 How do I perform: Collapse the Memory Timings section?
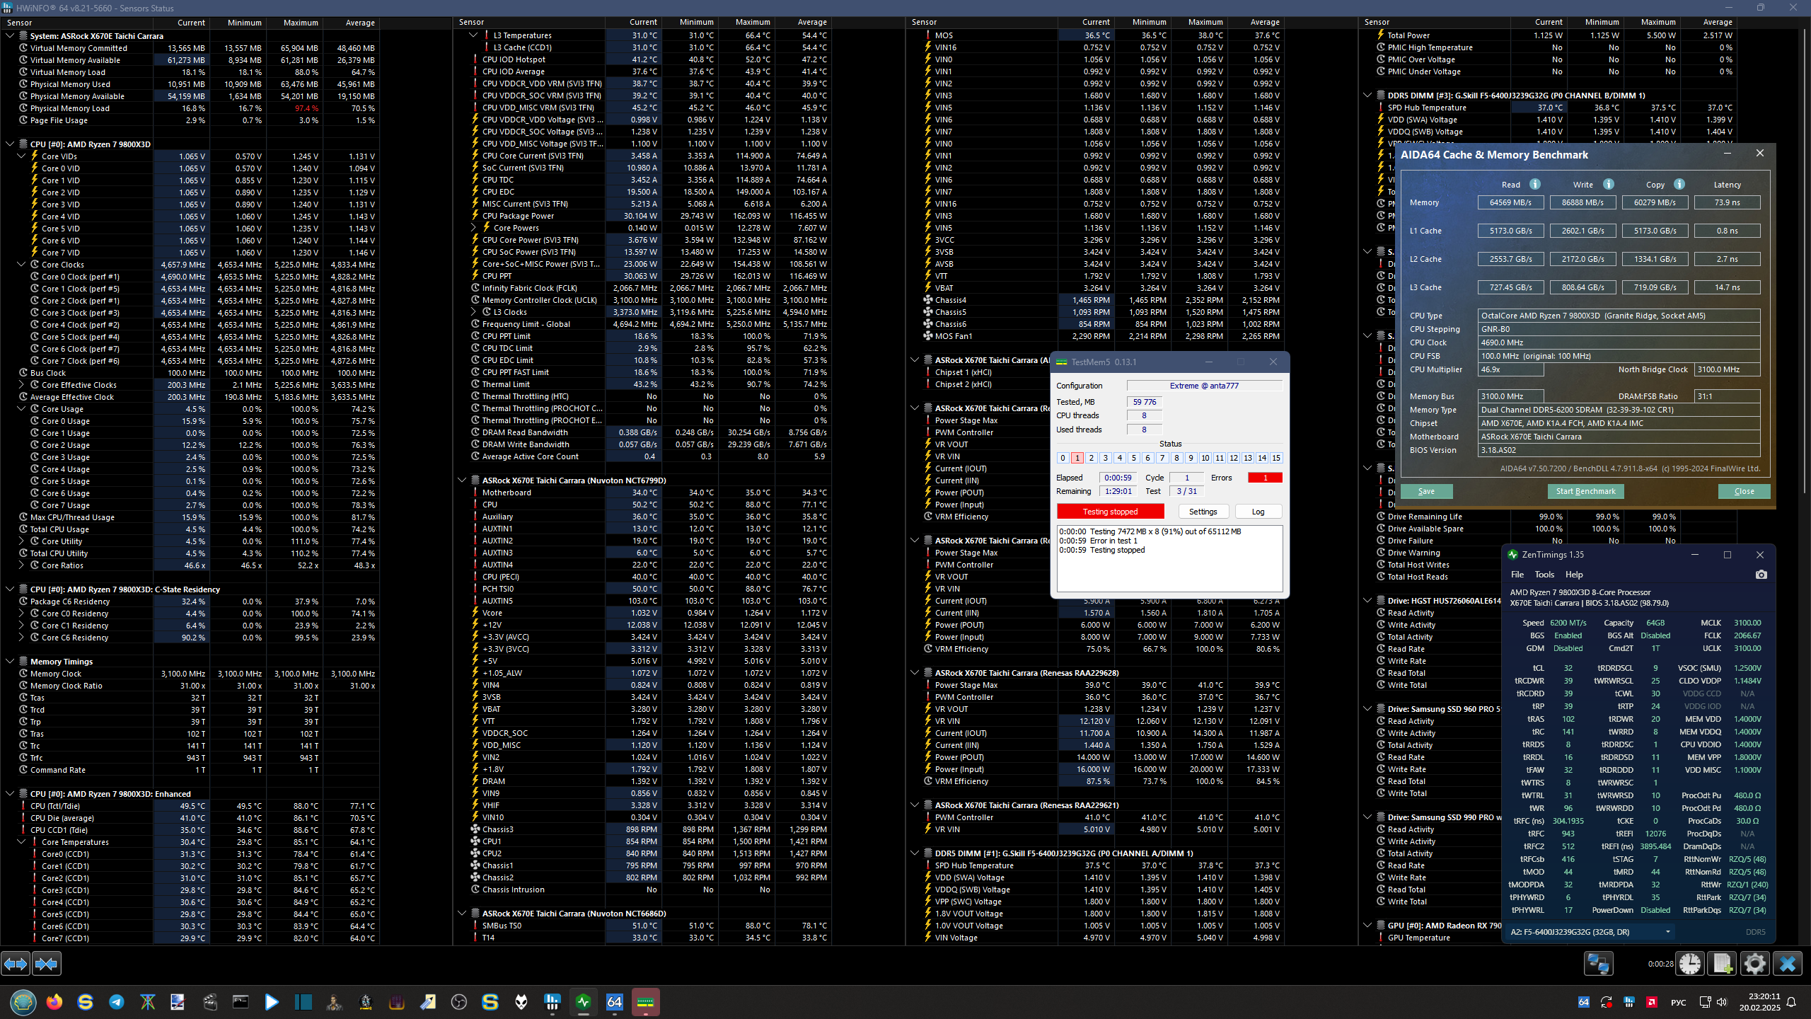click(x=10, y=662)
